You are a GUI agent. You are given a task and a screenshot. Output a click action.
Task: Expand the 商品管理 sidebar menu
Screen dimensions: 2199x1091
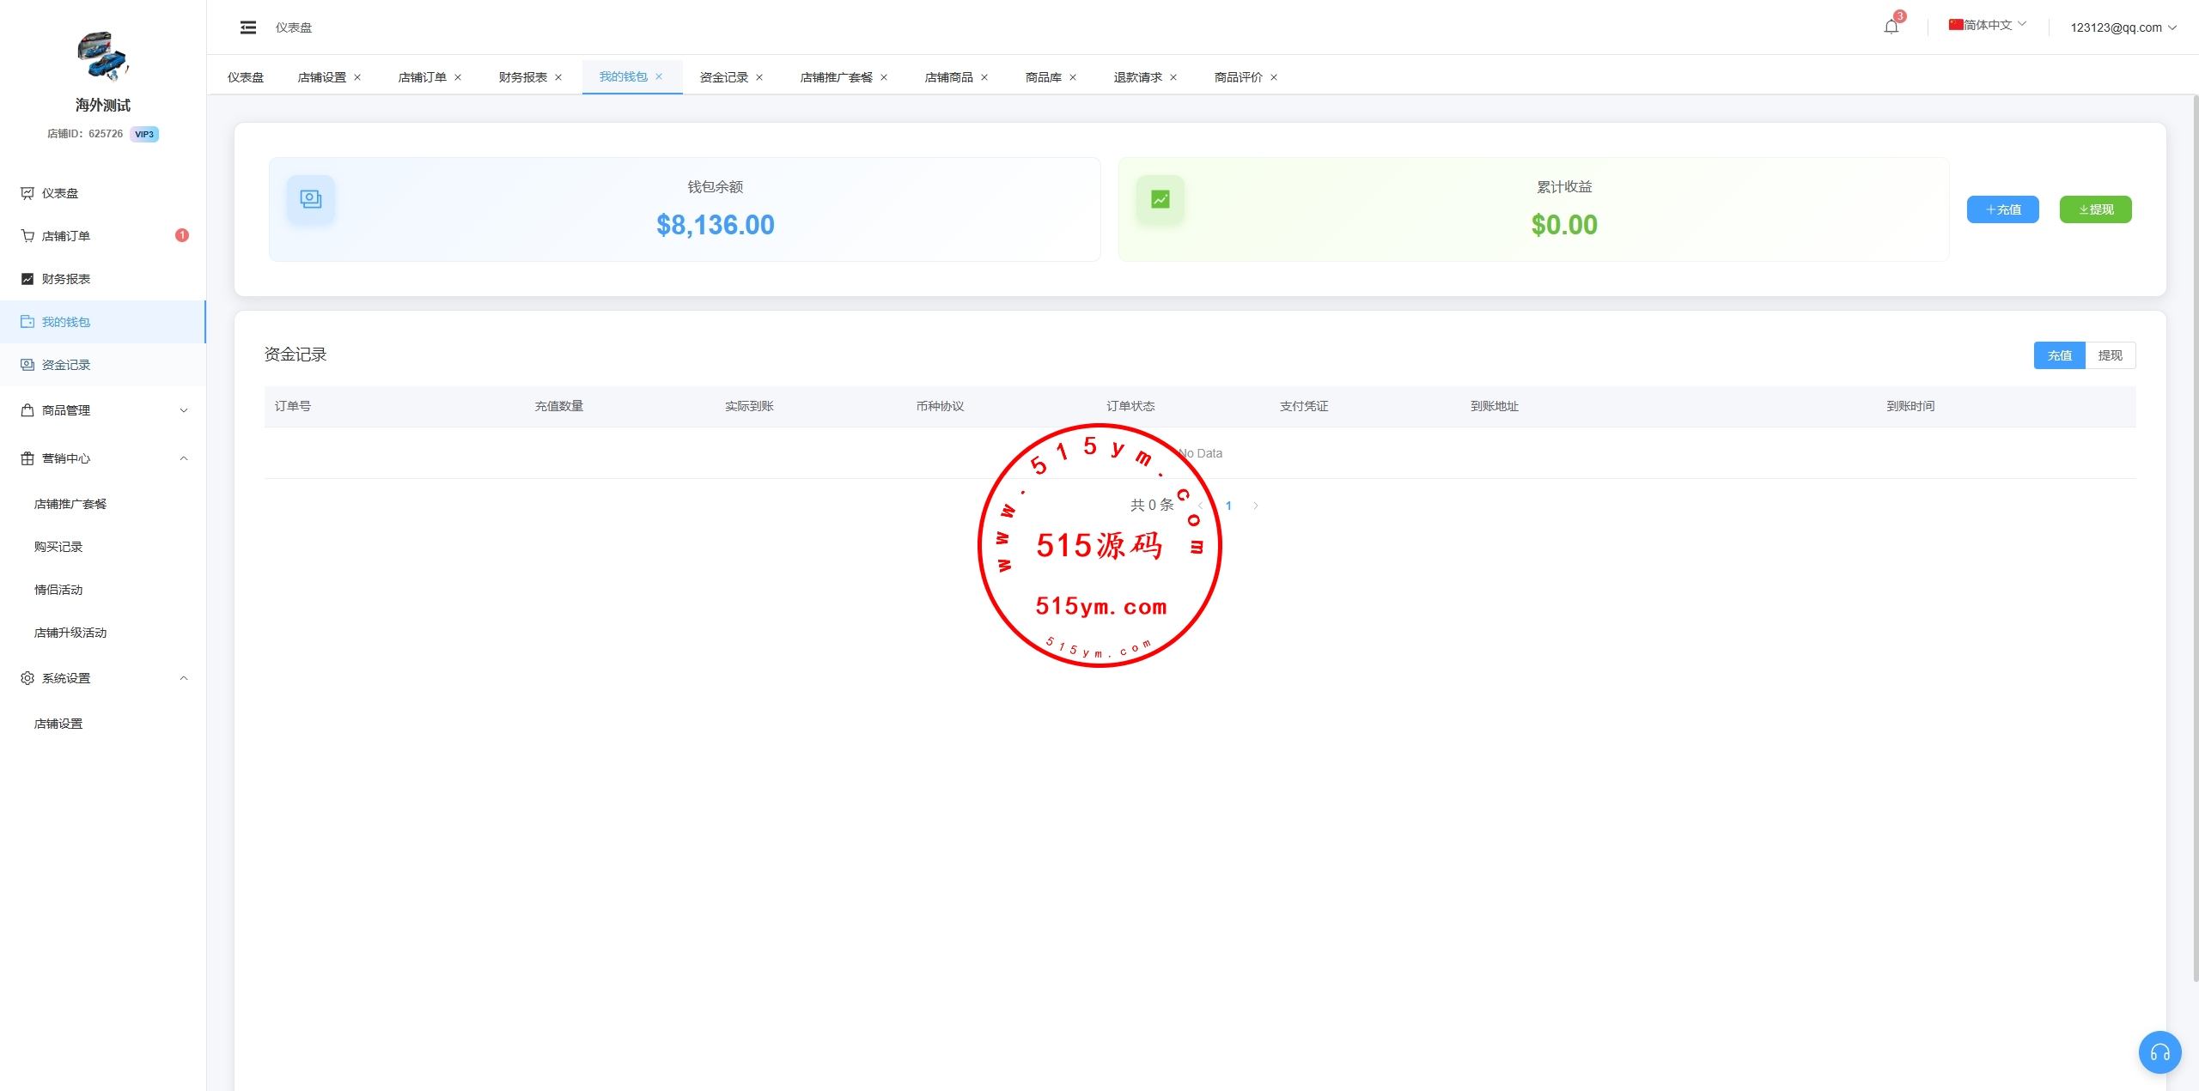tap(103, 410)
